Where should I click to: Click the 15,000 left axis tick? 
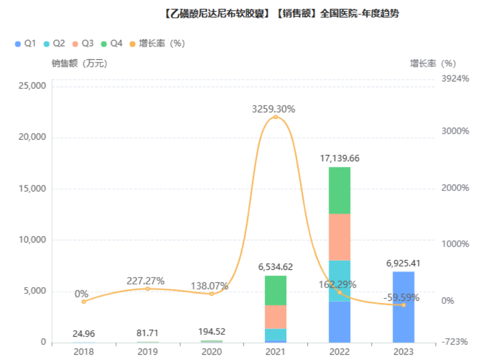32,188
